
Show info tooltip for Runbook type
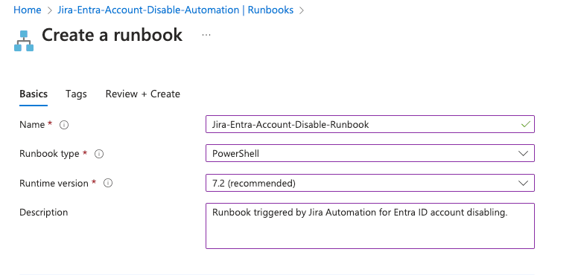click(x=99, y=154)
